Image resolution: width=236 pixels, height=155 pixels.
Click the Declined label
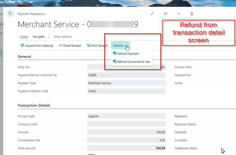180,132
